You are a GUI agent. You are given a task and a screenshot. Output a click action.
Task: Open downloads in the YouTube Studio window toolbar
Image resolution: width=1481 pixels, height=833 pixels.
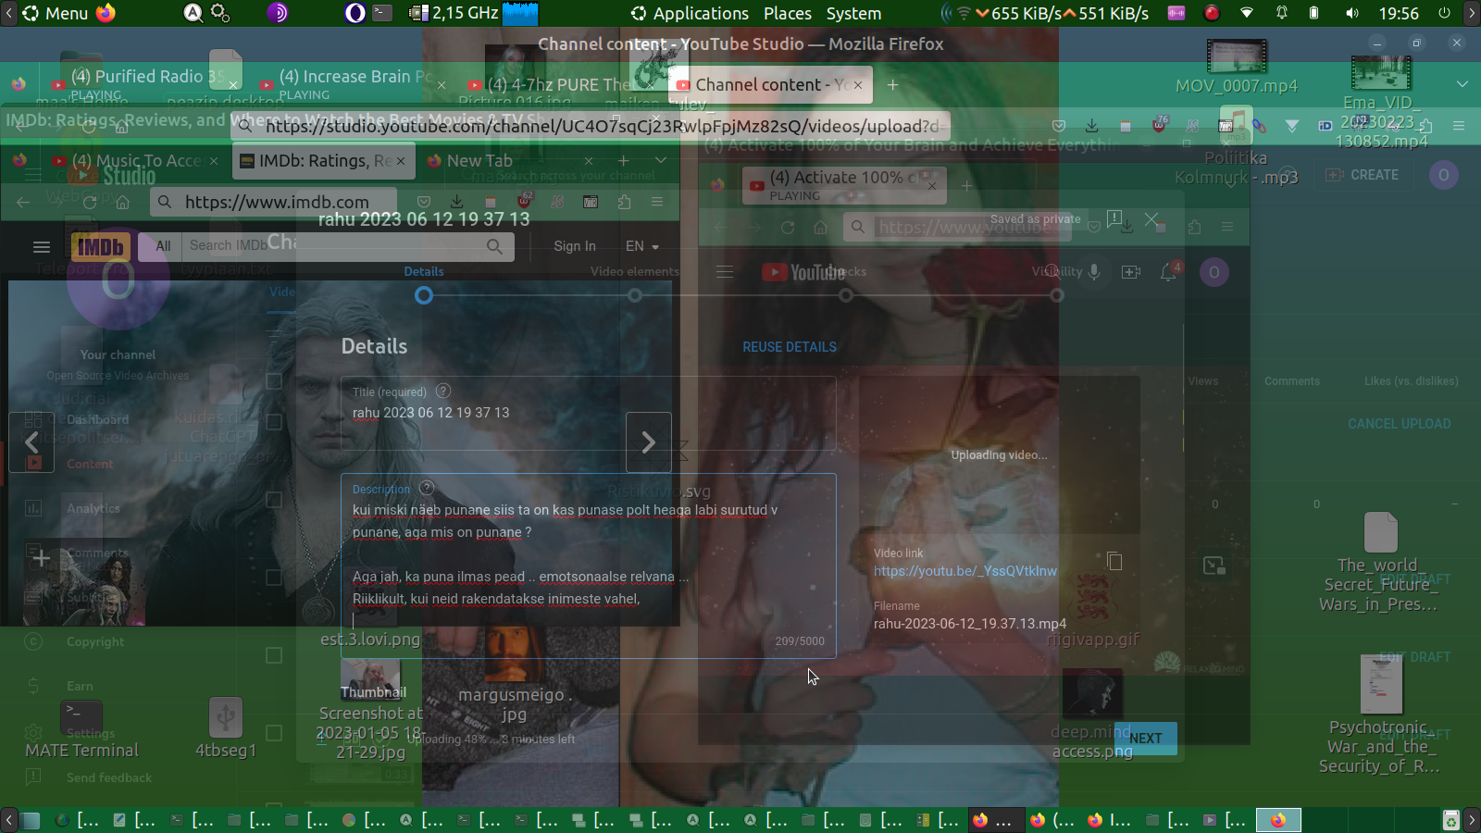pyautogui.click(x=1092, y=126)
